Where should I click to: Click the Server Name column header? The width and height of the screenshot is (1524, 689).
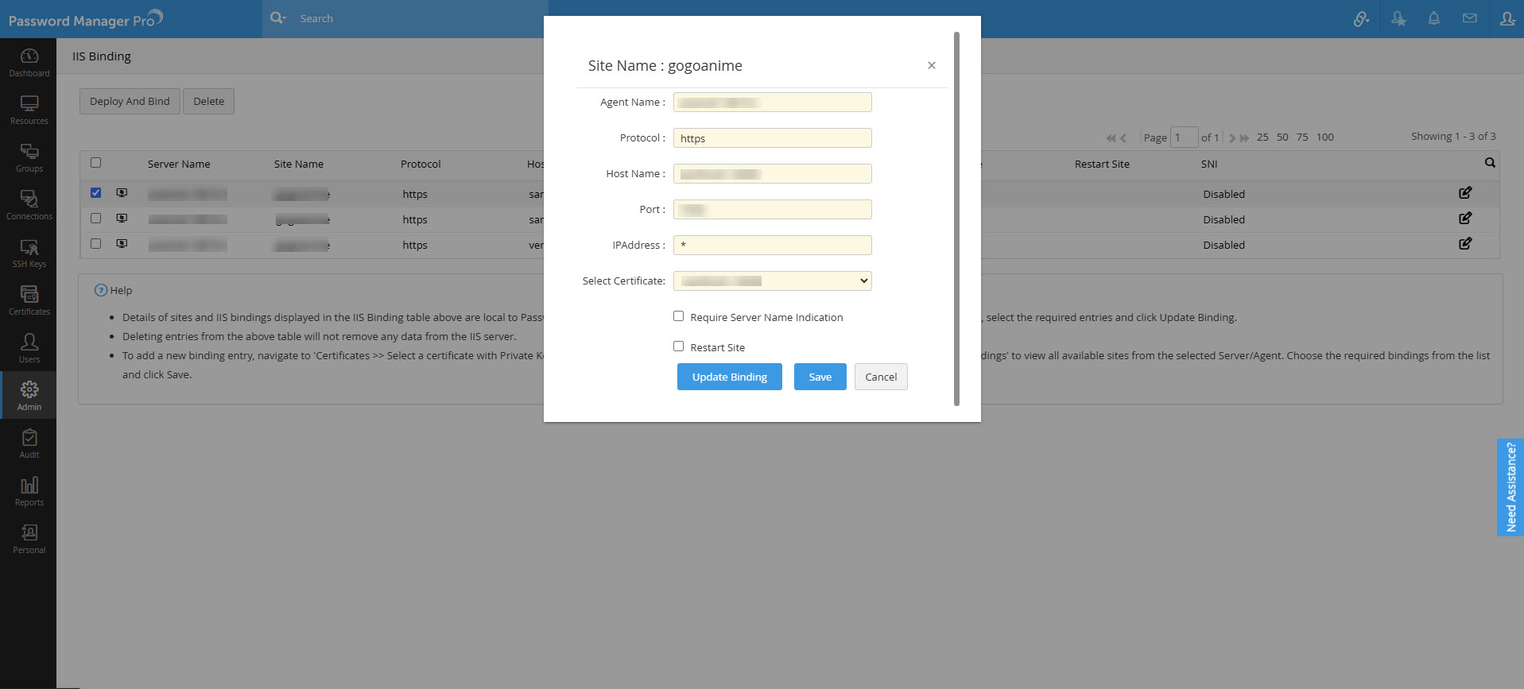tap(179, 164)
